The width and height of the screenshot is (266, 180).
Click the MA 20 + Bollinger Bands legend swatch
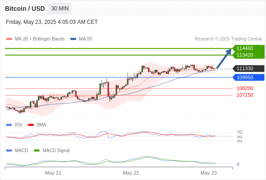coord(9,39)
